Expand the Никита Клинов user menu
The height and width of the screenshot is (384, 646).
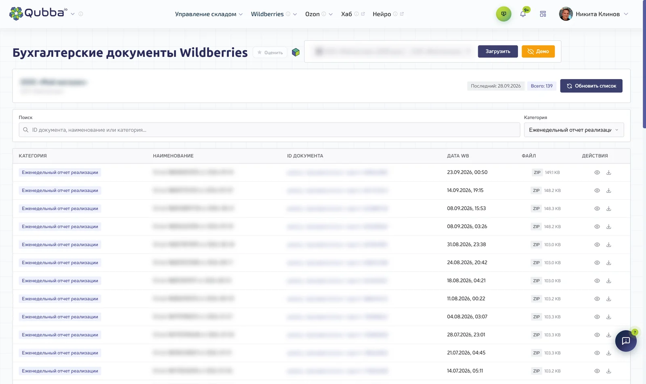(x=594, y=14)
